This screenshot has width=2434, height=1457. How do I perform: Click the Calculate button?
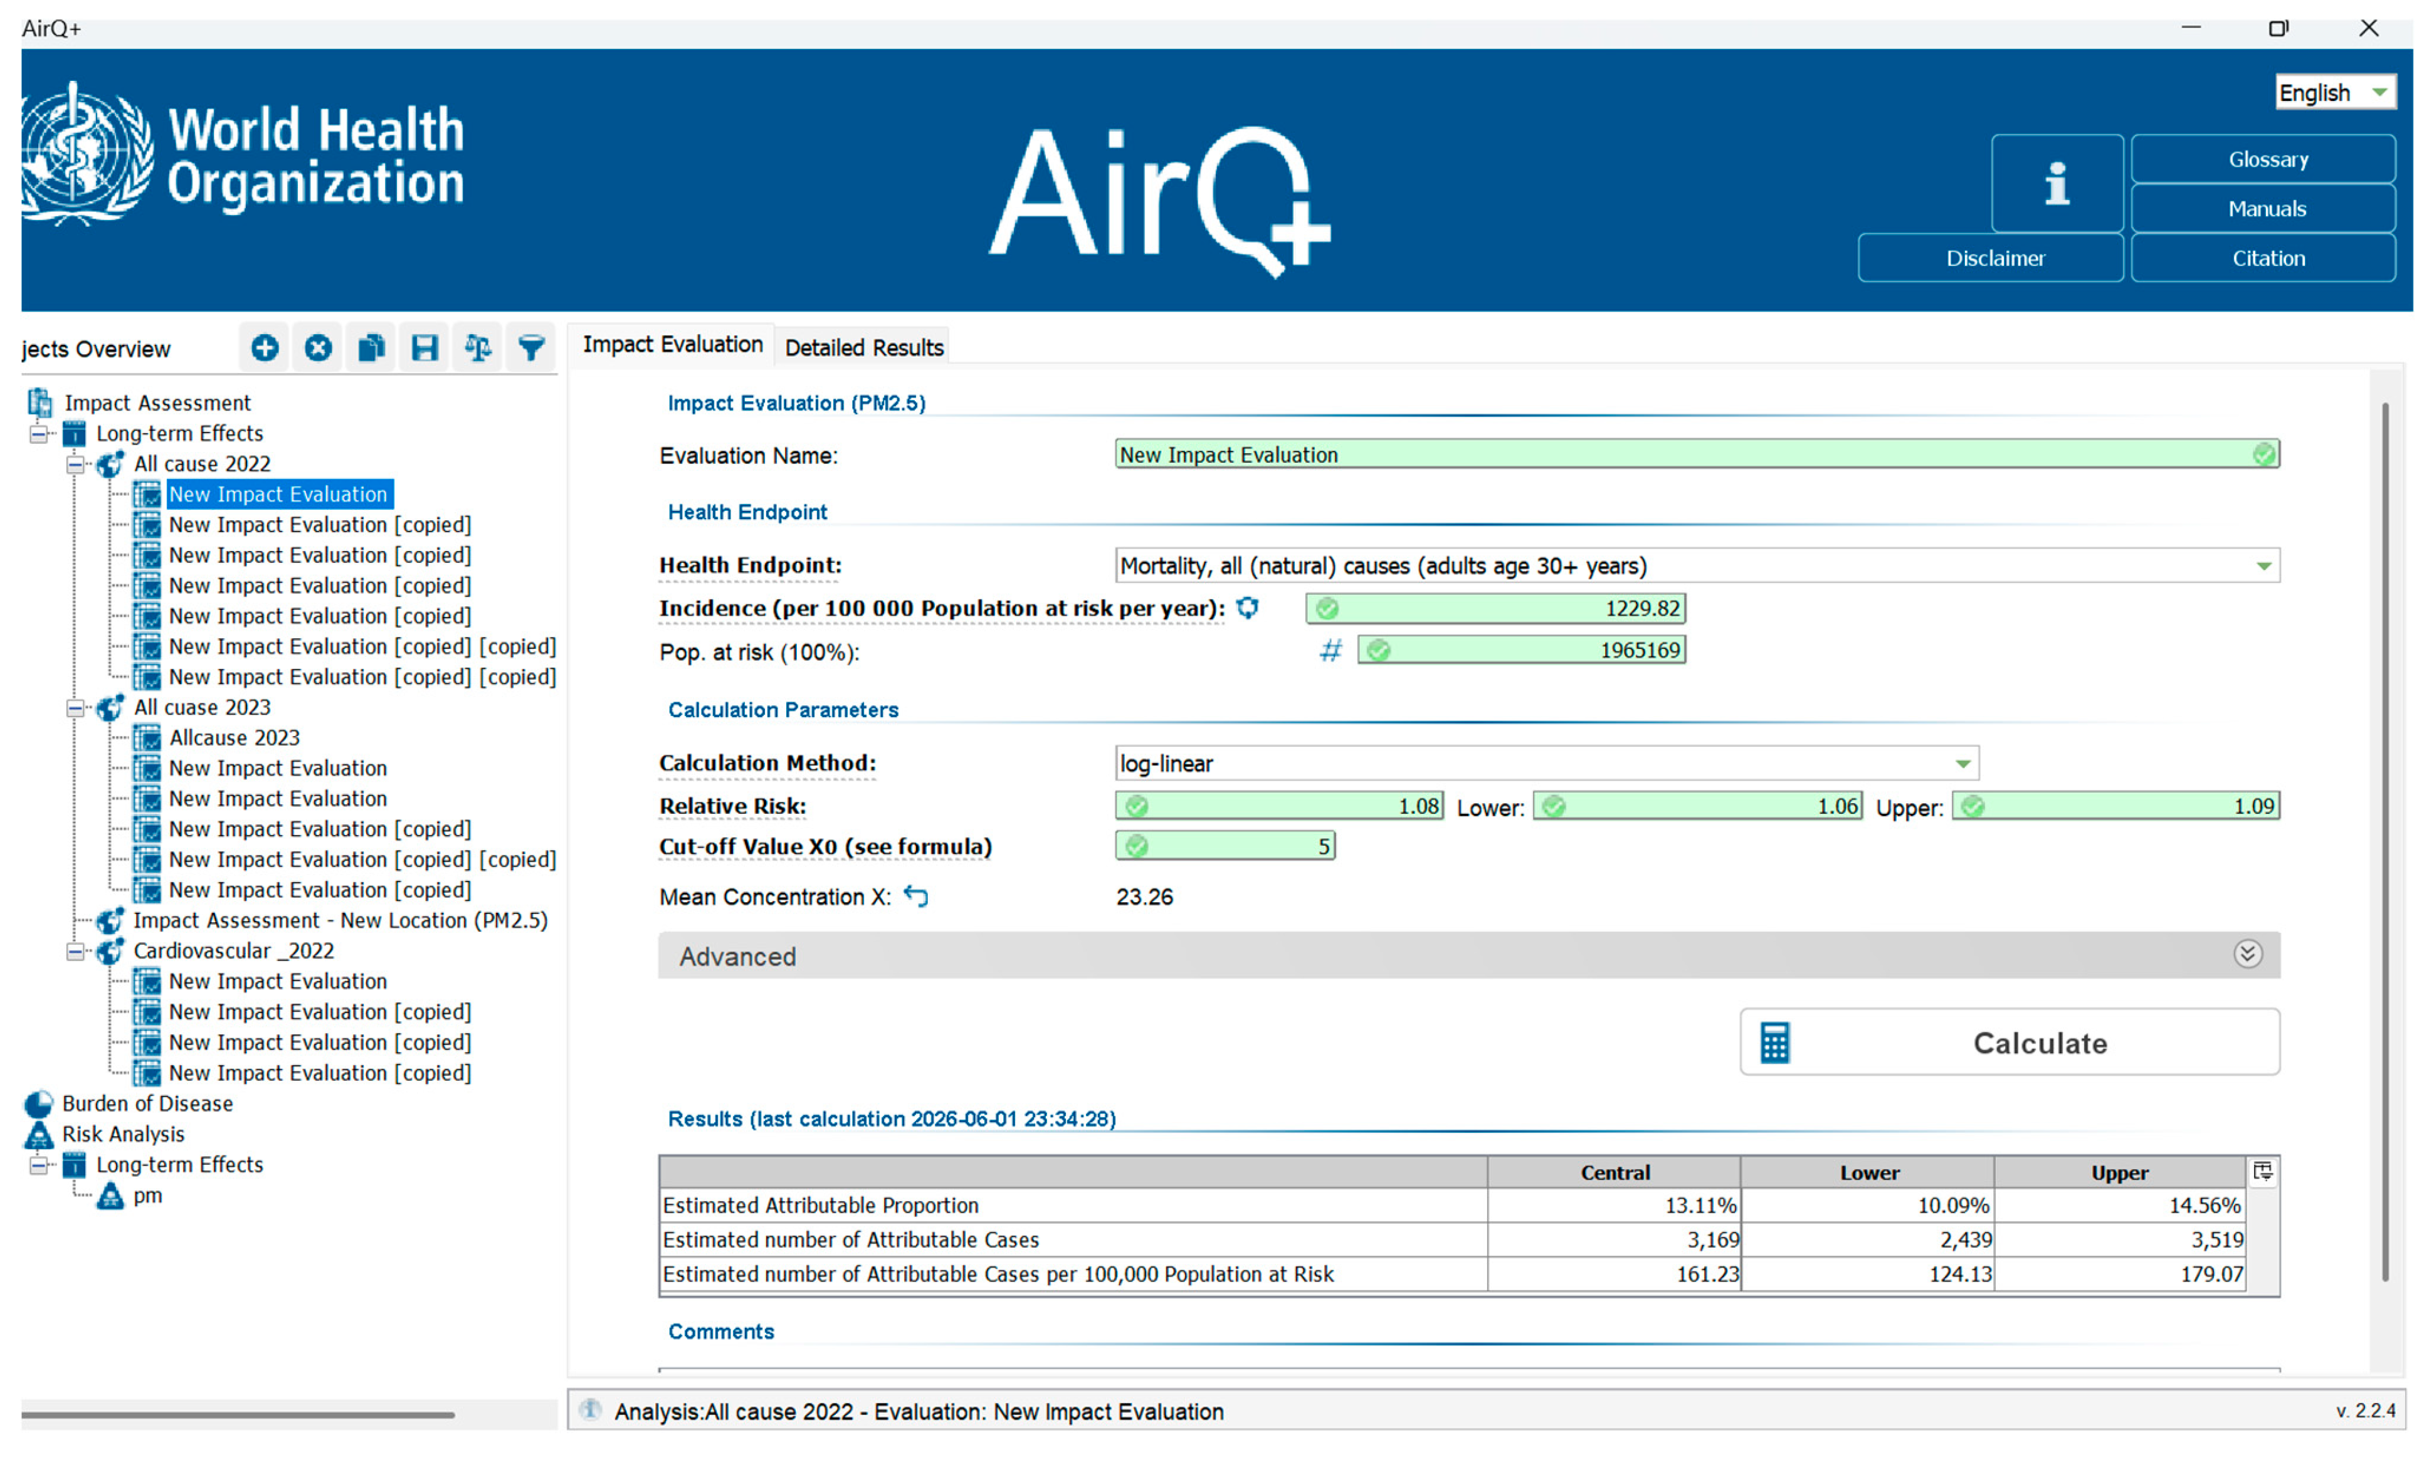[2010, 1042]
